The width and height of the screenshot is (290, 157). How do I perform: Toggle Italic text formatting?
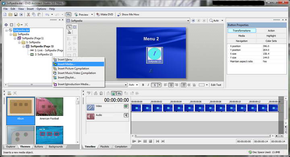pyautogui.click(x=148, y=85)
